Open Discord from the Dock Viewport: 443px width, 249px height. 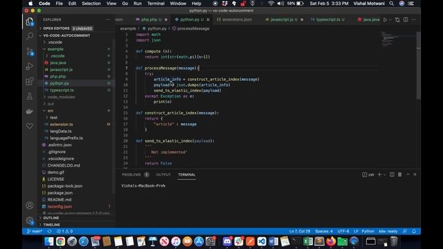pos(227,241)
